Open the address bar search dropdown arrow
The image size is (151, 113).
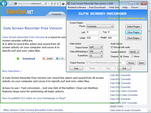(49, 4)
